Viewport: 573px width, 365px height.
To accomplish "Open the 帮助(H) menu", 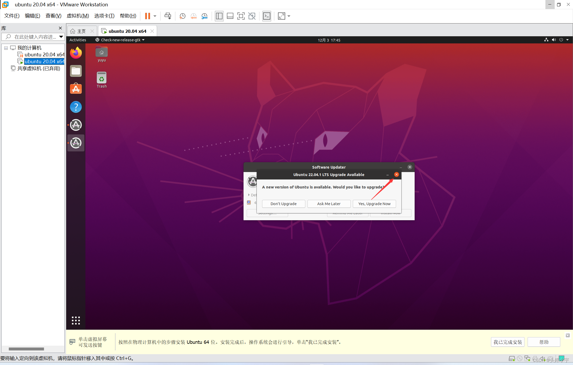I will 128,16.
